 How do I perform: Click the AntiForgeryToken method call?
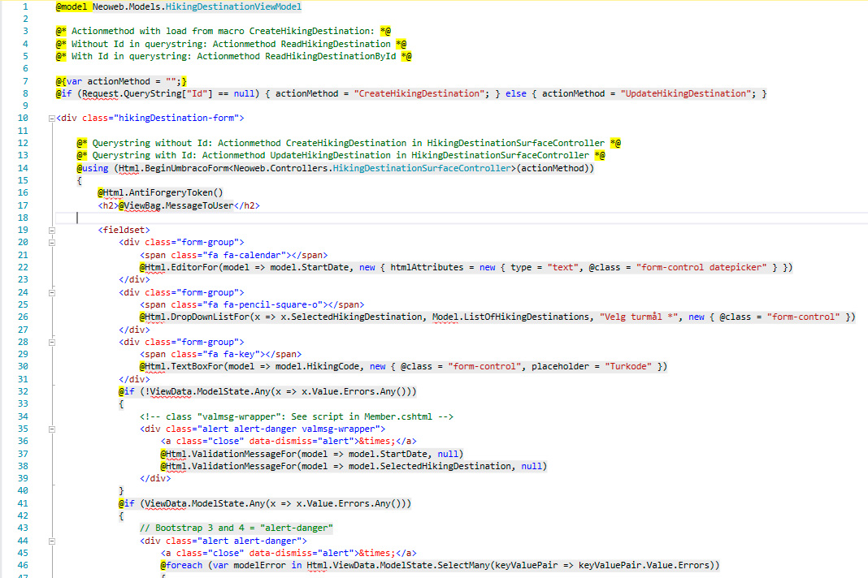(180, 192)
